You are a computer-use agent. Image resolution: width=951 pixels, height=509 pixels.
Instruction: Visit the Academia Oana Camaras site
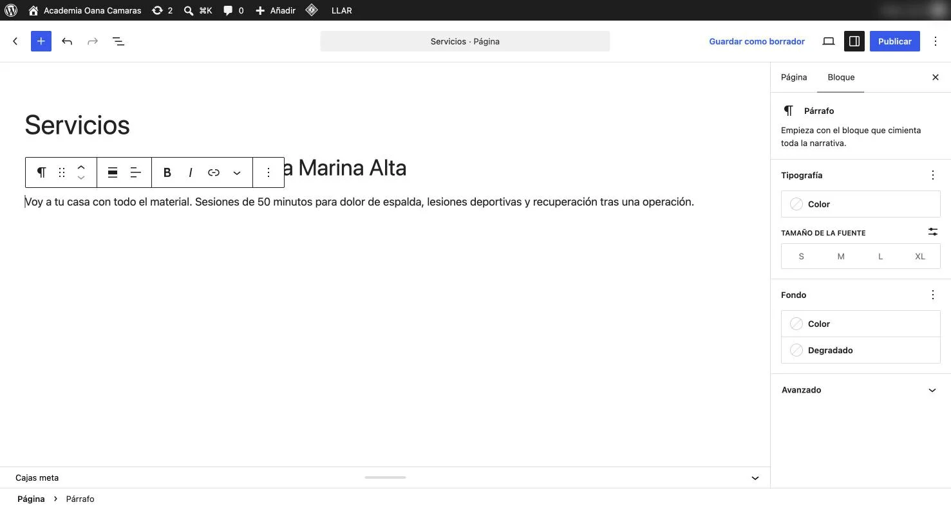pos(85,10)
